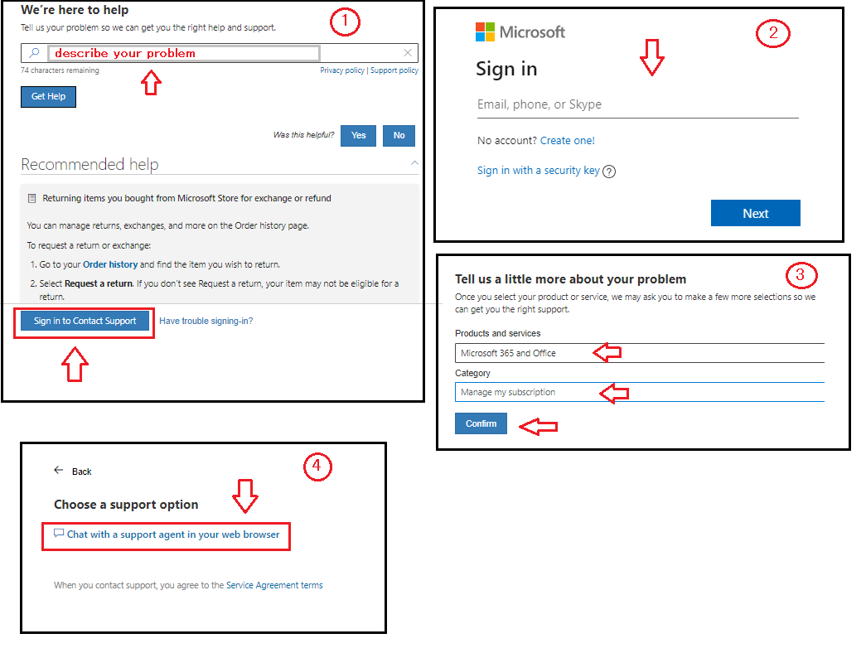Image resolution: width=866 pixels, height=653 pixels.
Task: Clear the problem search field
Action: coord(408,53)
